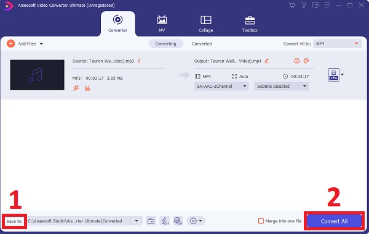Image resolution: width=369 pixels, height=234 pixels.
Task: Switch to the Collage tab
Action: tap(205, 23)
